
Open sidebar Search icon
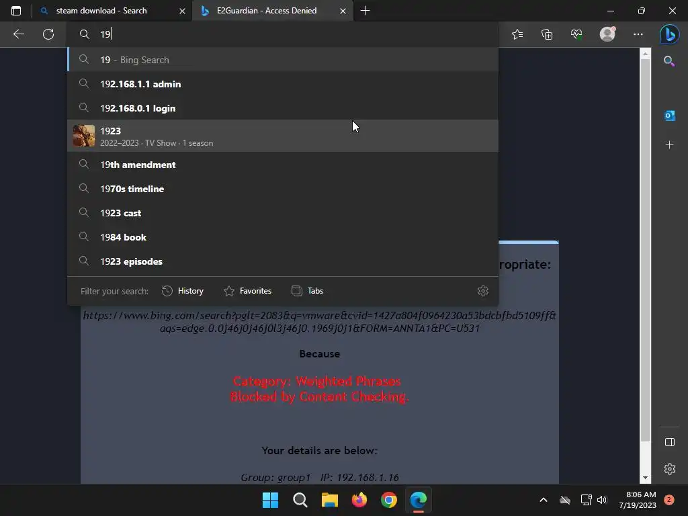669,61
